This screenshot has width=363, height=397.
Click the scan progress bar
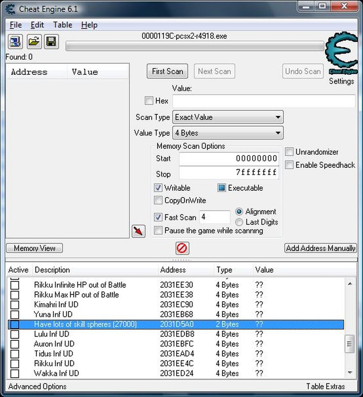click(195, 46)
